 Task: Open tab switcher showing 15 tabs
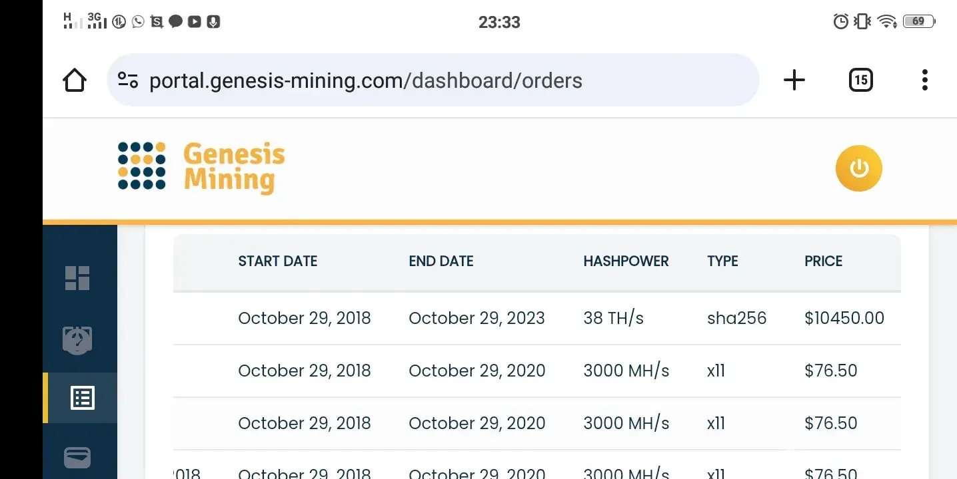(x=860, y=80)
